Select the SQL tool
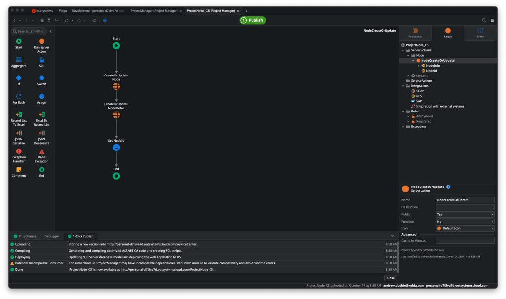This screenshot has height=299, width=506. [x=42, y=62]
